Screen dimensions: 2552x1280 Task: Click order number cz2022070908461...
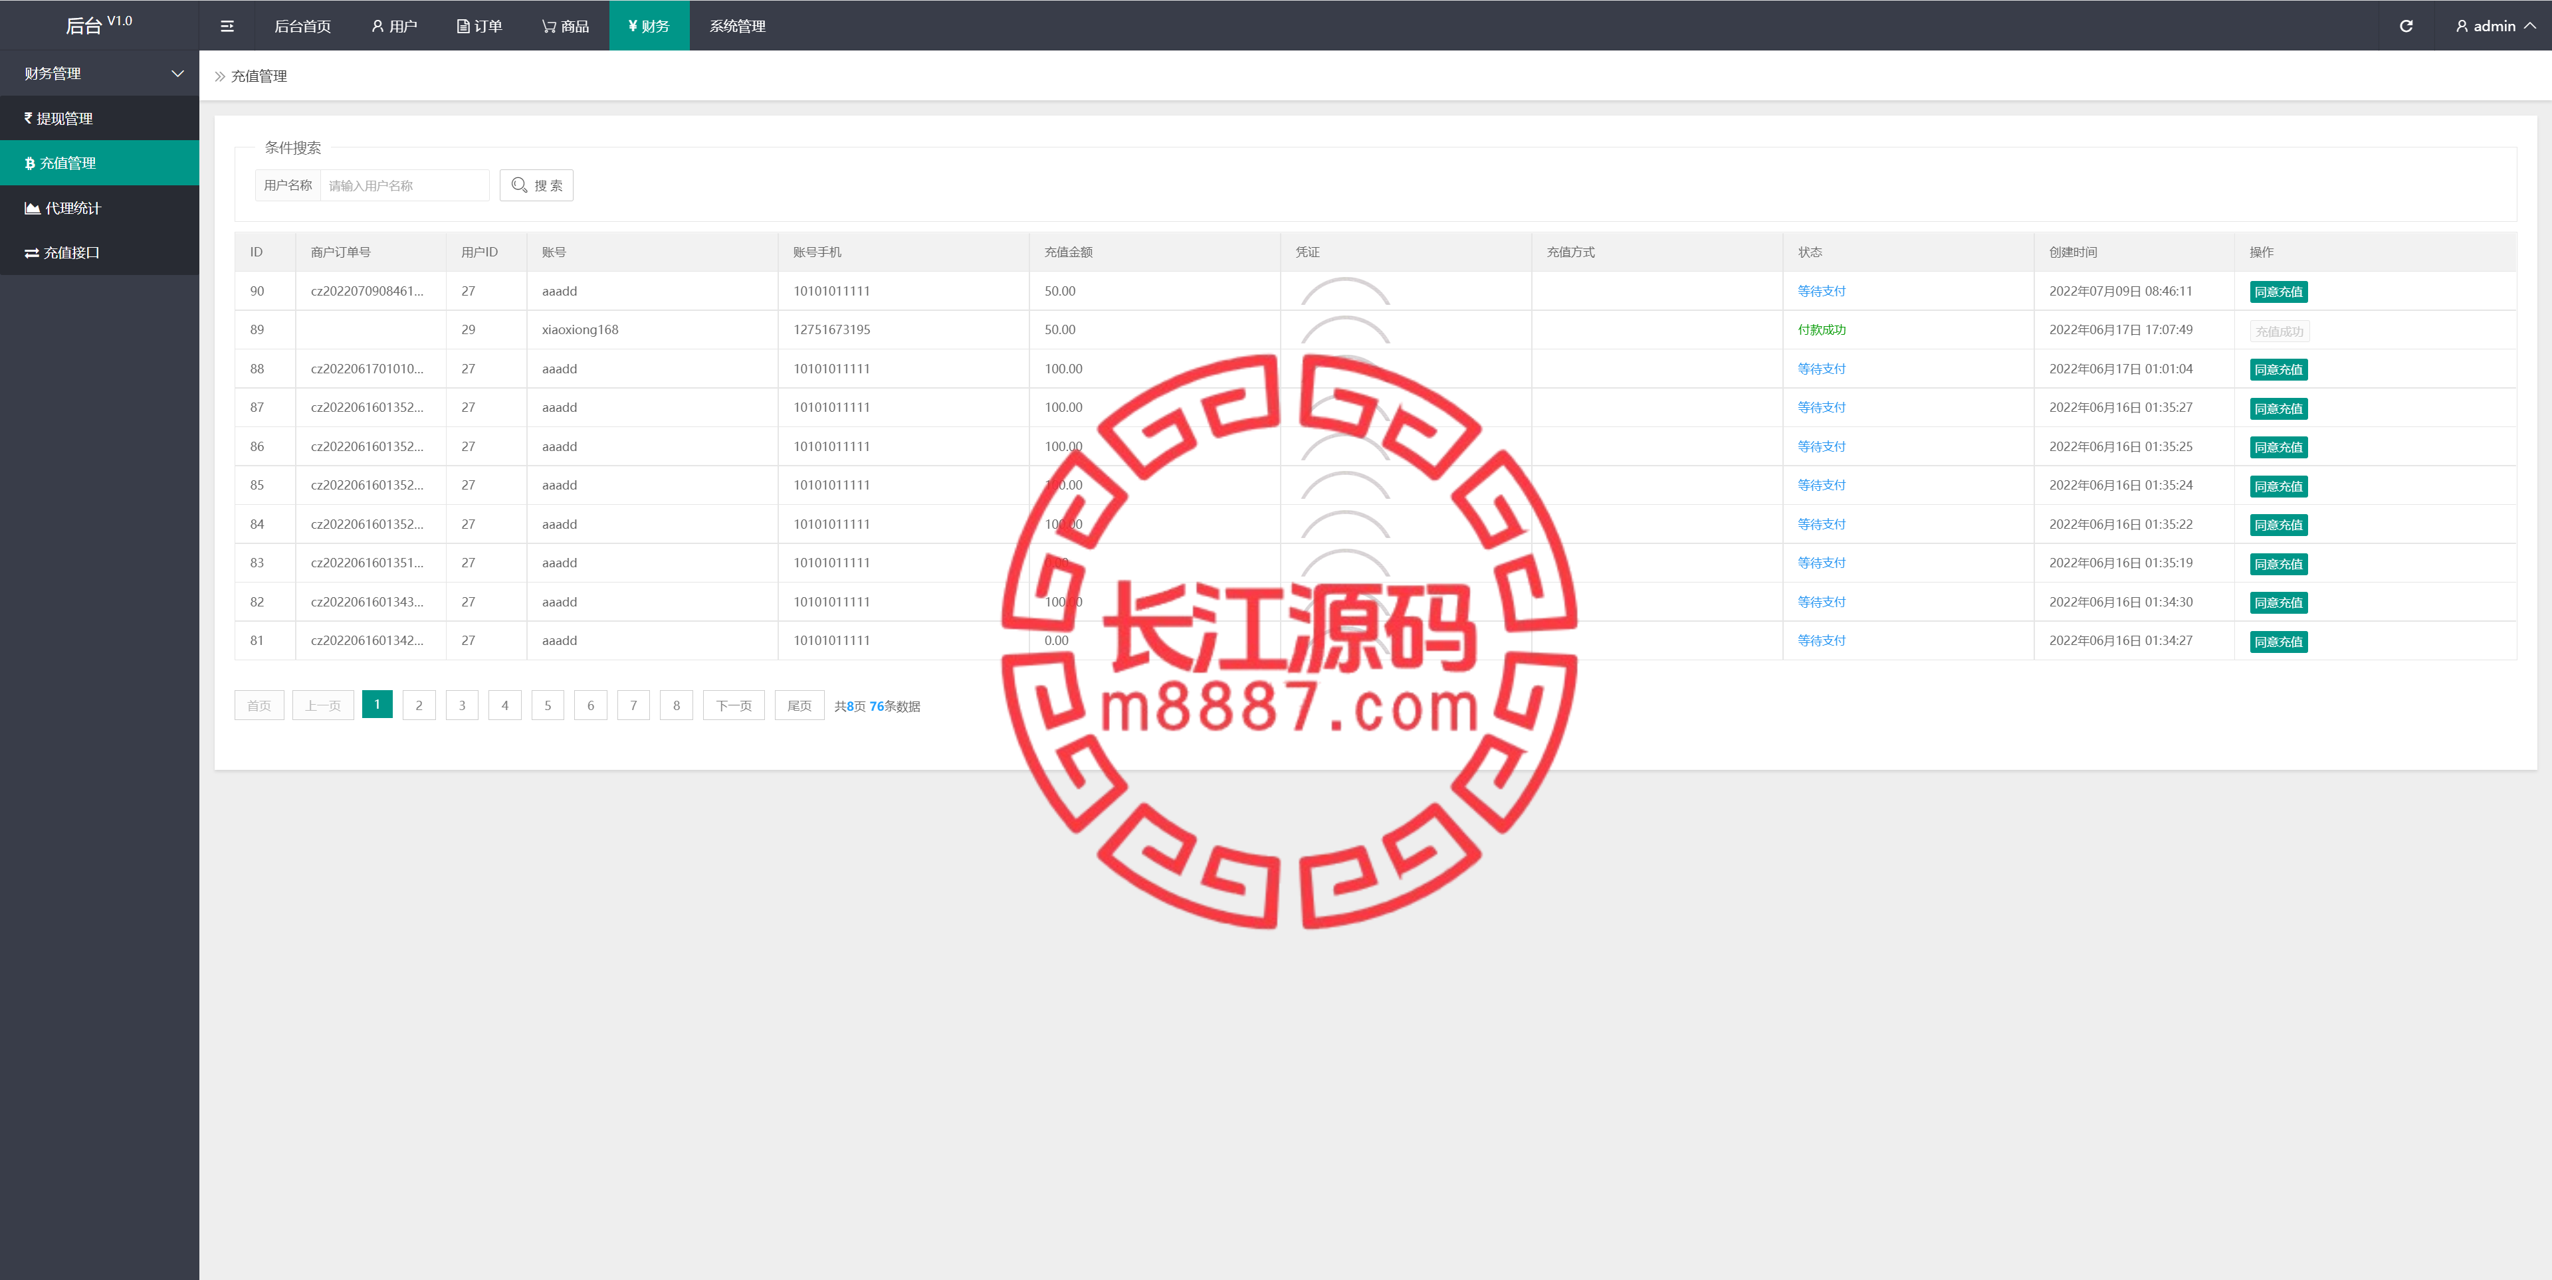pos(367,291)
